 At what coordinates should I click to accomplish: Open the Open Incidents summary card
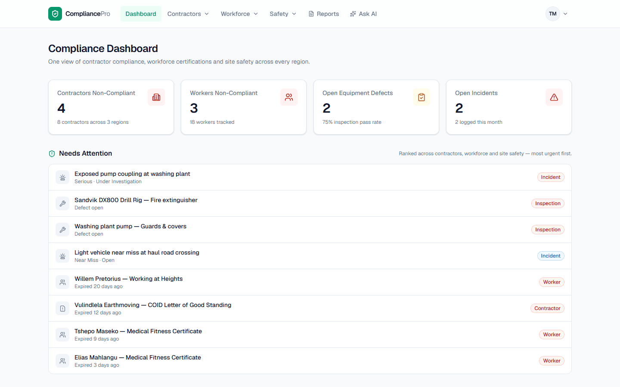point(509,107)
